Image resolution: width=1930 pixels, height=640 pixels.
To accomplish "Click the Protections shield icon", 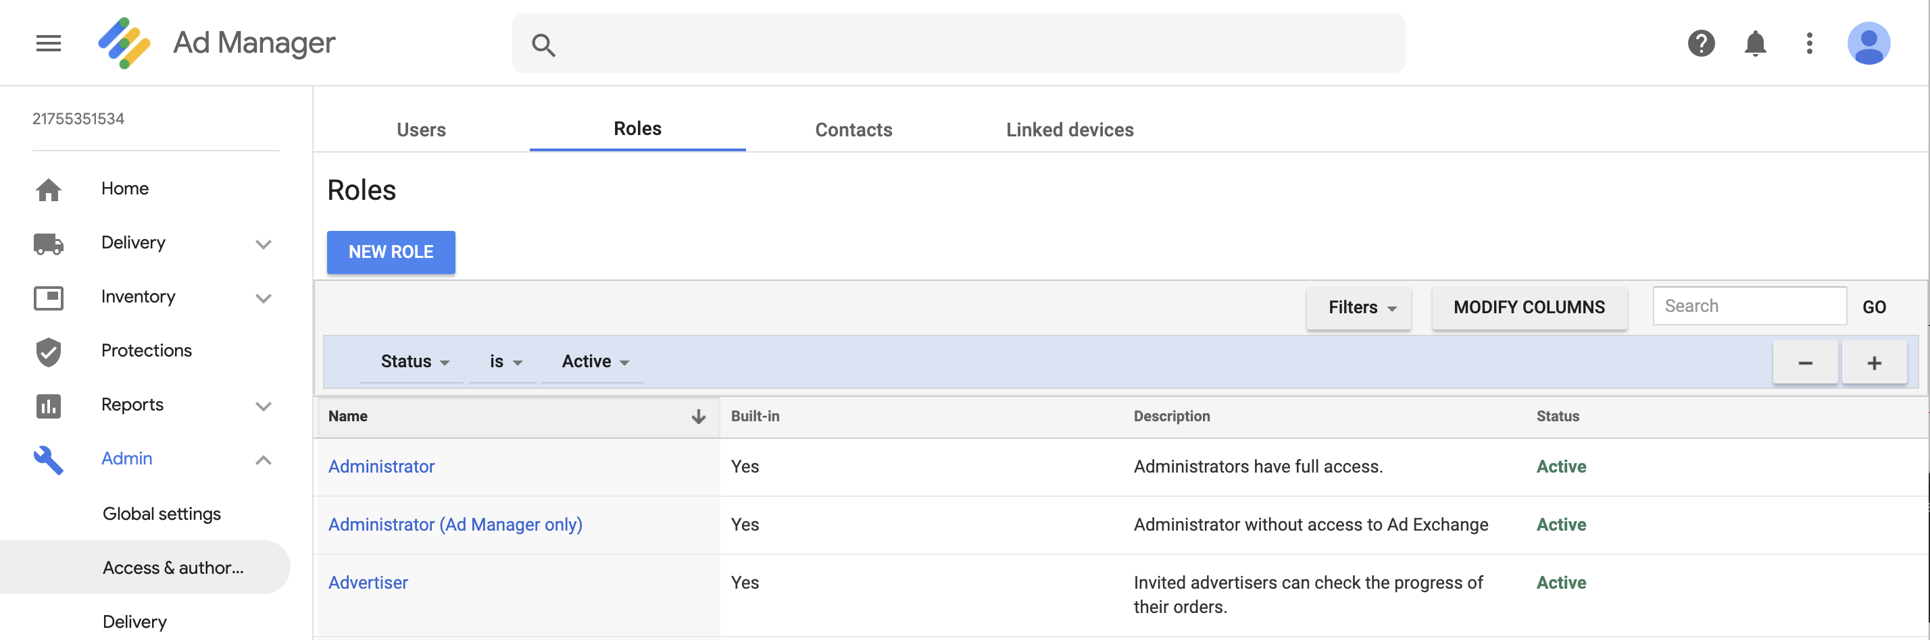I will pyautogui.click(x=49, y=351).
